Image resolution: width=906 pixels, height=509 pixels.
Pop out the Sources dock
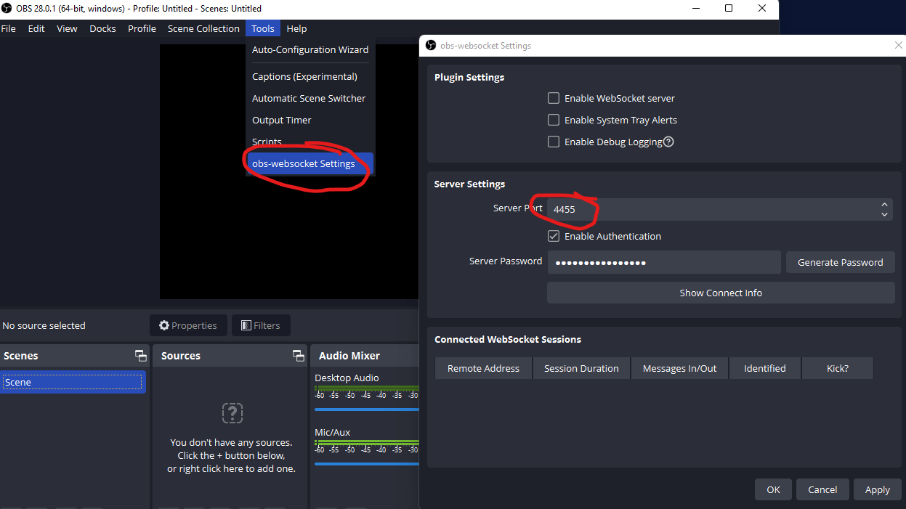coord(298,356)
